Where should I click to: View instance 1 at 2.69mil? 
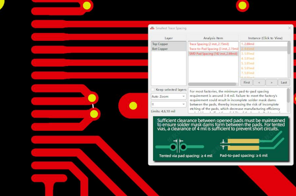point(248,44)
